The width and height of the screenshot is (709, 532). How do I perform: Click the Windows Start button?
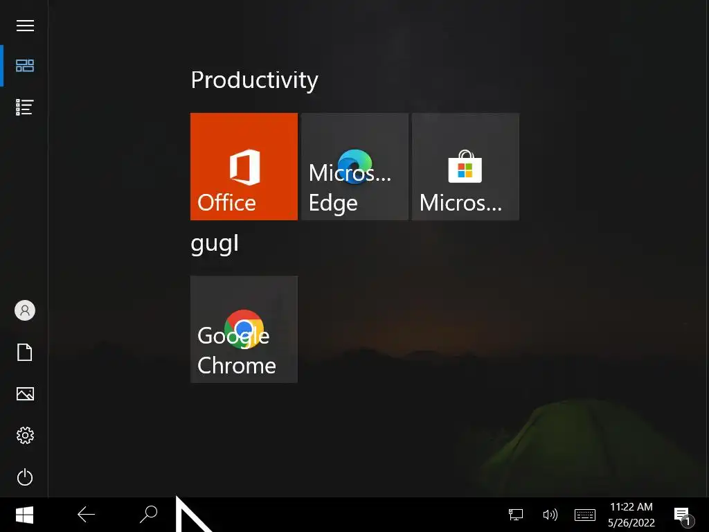click(24, 515)
